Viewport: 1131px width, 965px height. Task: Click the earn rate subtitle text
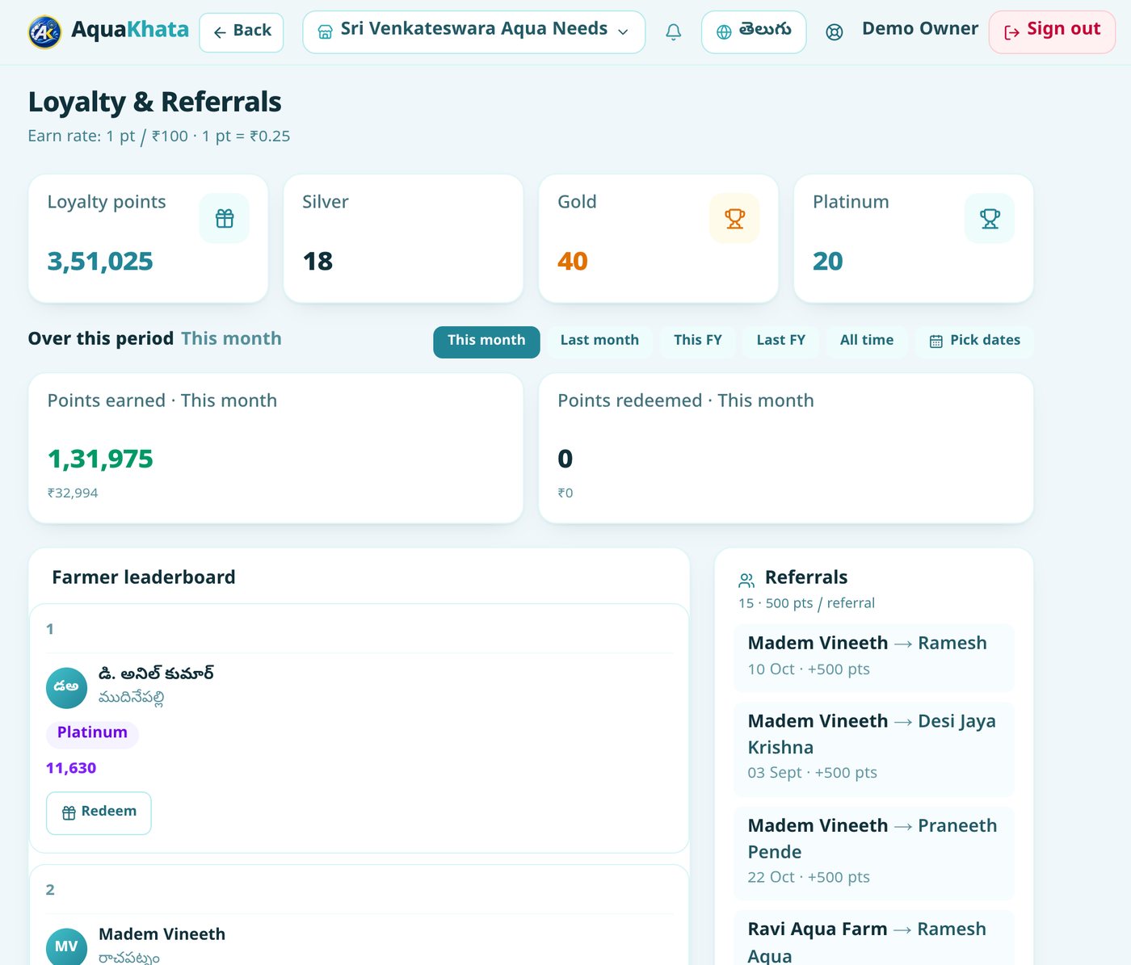click(159, 136)
